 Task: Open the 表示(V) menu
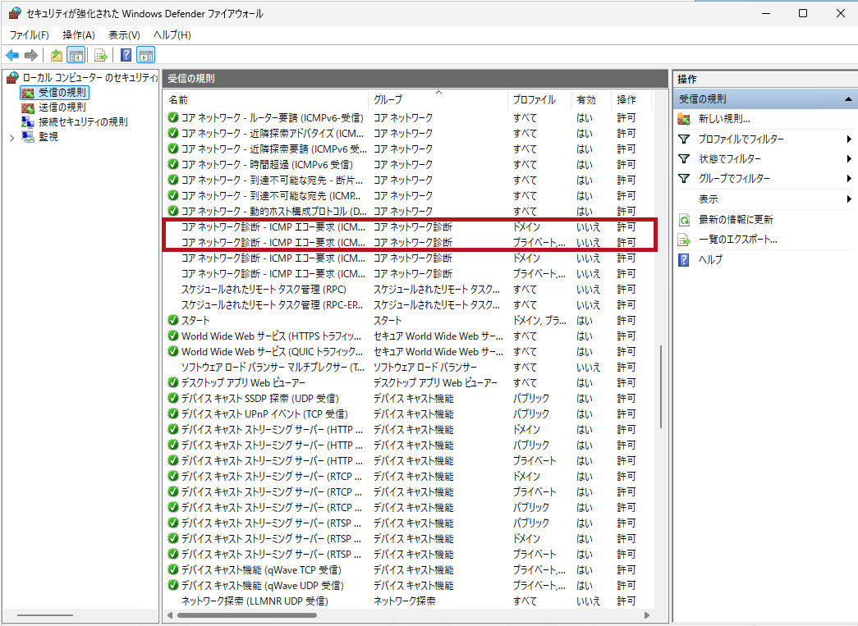point(124,35)
